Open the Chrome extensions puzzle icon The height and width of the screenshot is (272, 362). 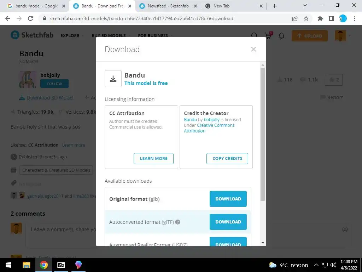coord(320,18)
